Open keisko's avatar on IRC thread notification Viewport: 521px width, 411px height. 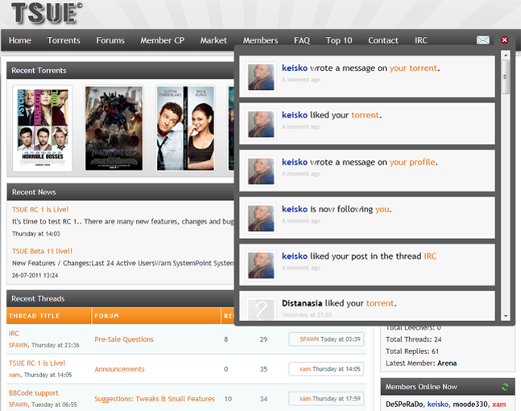pyautogui.click(x=261, y=265)
